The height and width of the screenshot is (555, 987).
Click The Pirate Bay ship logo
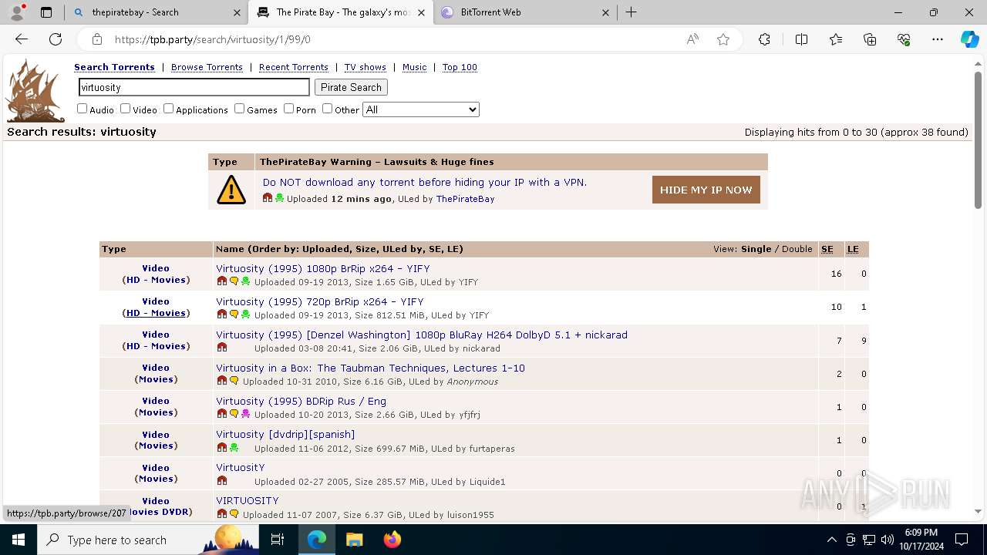[x=35, y=91]
